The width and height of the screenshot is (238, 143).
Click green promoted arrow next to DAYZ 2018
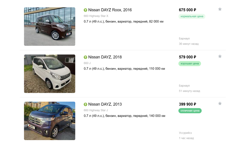(85, 57)
